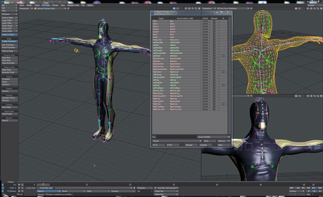Add a Fracture from the sidebar
Viewport: 323px width, 197px height.
point(9,91)
